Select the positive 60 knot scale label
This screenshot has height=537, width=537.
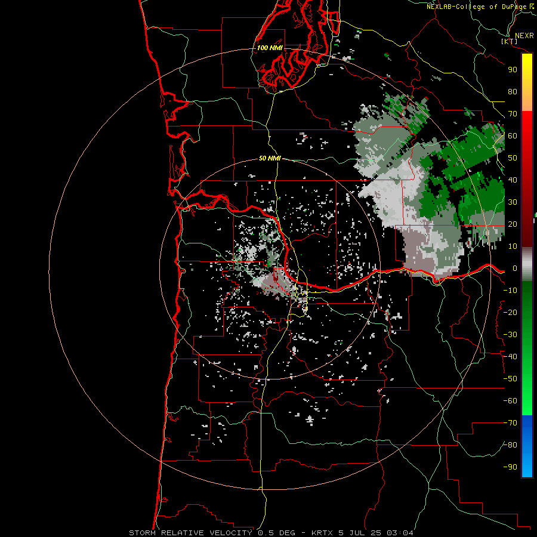513,135
